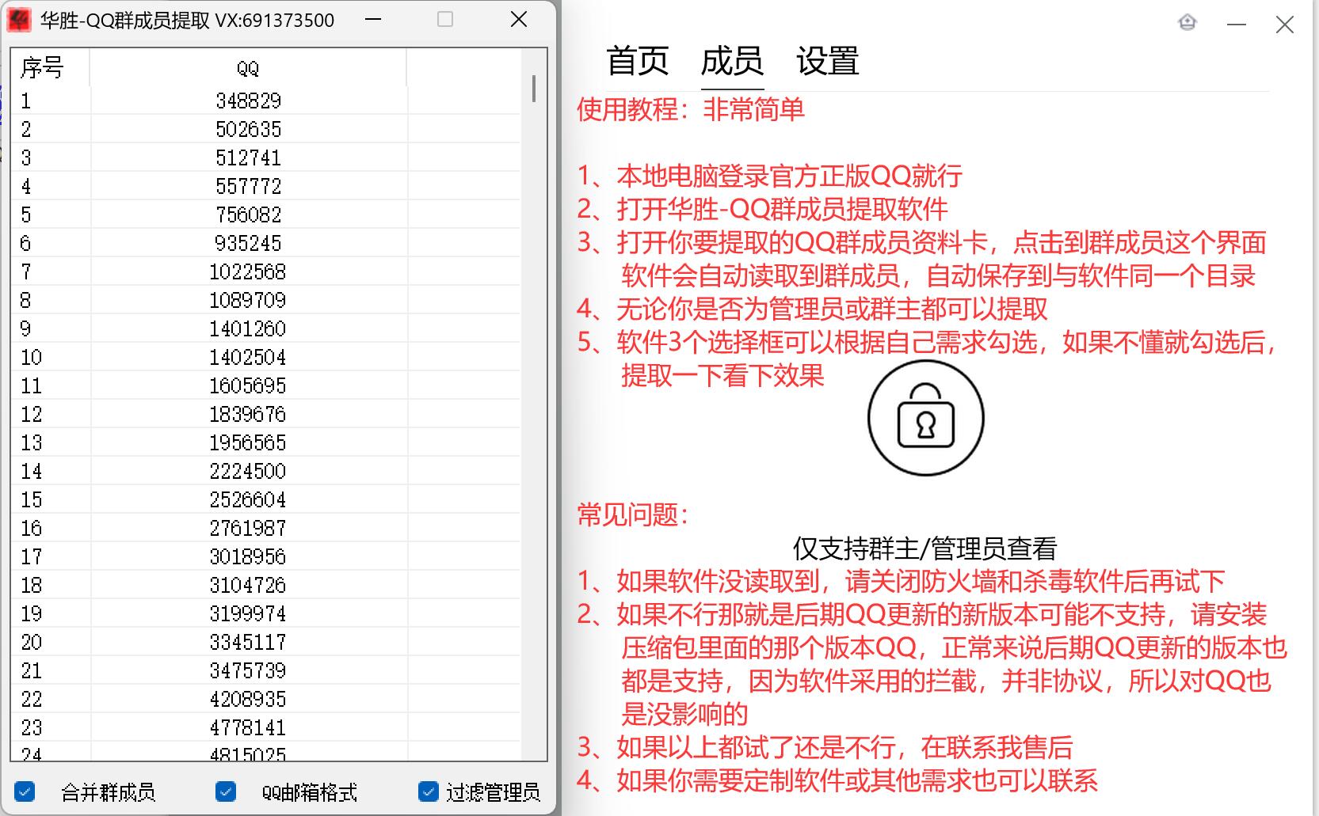The width and height of the screenshot is (1319, 816).
Task: Click the circular padlock icon
Action: pos(925,418)
